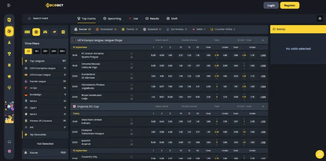Collapse the England, EFL Cup section
This screenshot has height=161, width=326.
point(263,106)
